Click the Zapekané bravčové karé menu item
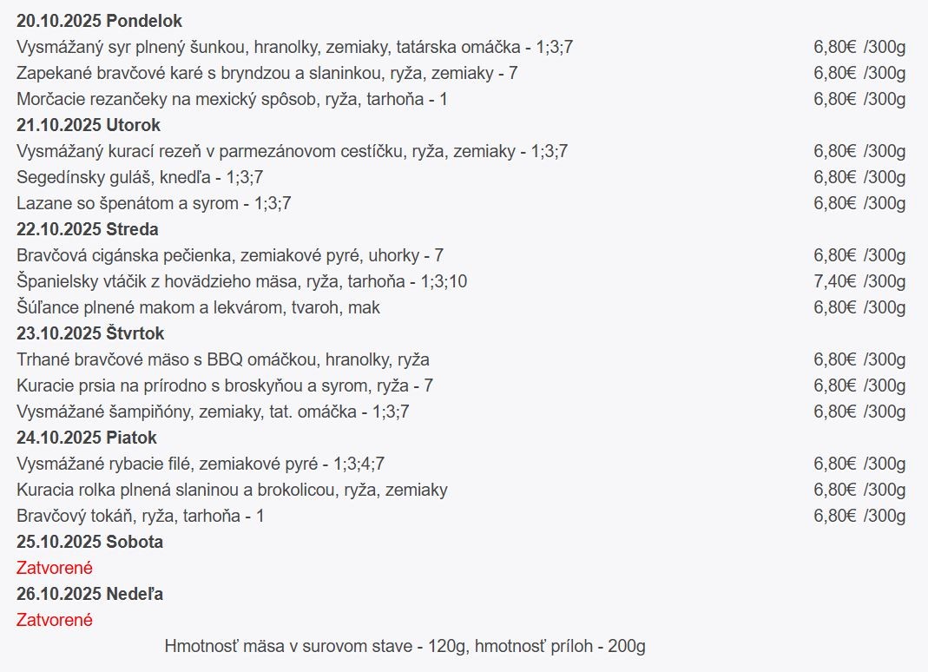Viewport: 928px width, 672px height. point(267,73)
